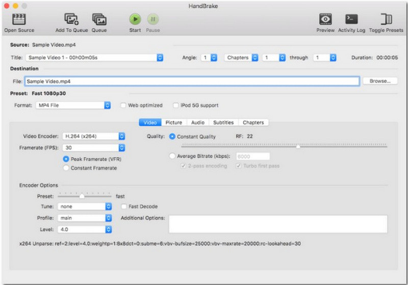Toggle 2-pass encoding checkbox
The width and height of the screenshot is (408, 285).
[x=183, y=166]
